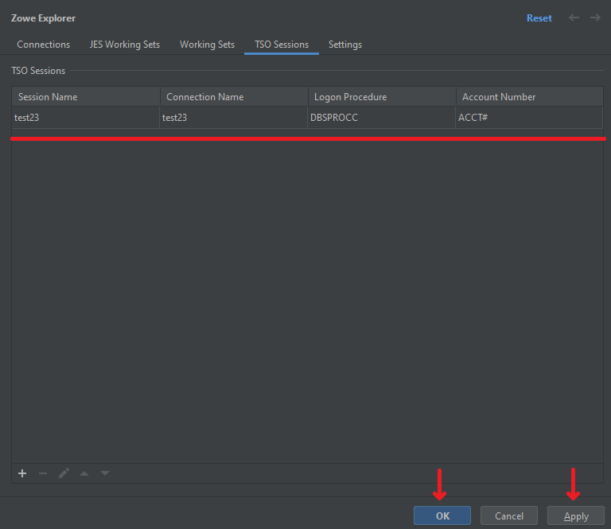Click the plus icon to add TSO session
Viewport: 611px width, 529px height.
(x=22, y=473)
